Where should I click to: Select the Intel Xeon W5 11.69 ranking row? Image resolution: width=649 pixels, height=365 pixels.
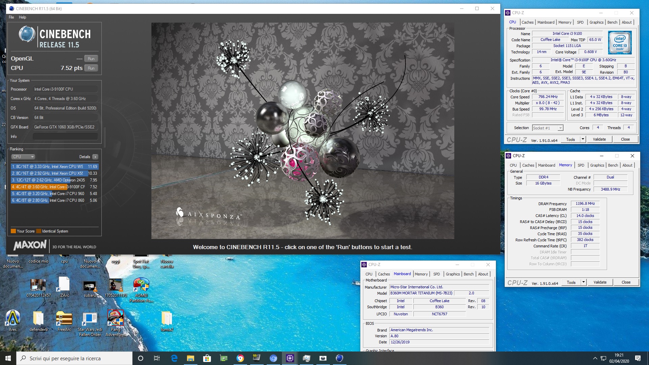pyautogui.click(x=54, y=167)
